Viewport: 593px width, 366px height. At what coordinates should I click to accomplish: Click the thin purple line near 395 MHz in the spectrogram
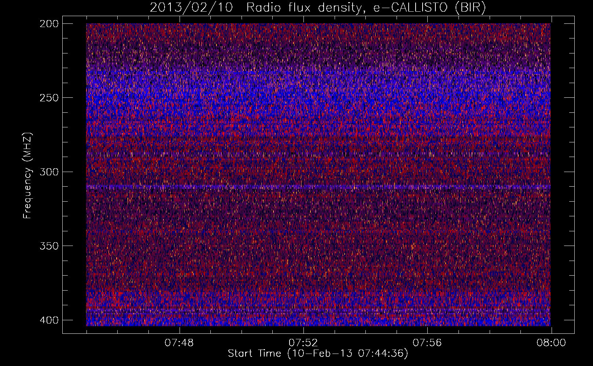pos(318,311)
